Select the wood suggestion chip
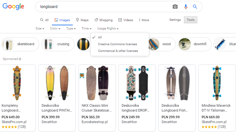 162,44
